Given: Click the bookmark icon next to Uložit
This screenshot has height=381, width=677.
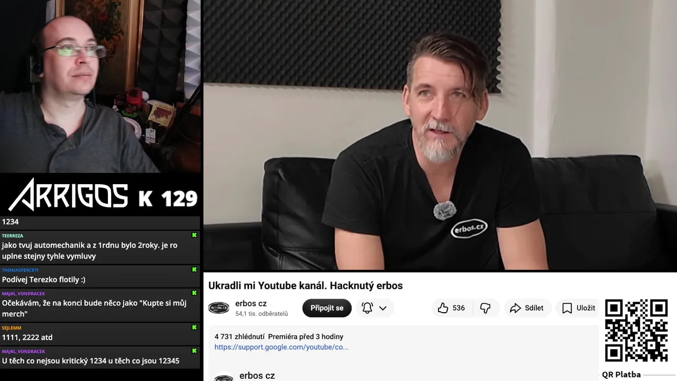Looking at the screenshot, I should pyautogui.click(x=567, y=308).
